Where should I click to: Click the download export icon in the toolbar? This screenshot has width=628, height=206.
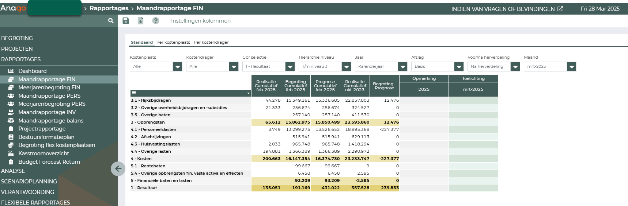140,21
